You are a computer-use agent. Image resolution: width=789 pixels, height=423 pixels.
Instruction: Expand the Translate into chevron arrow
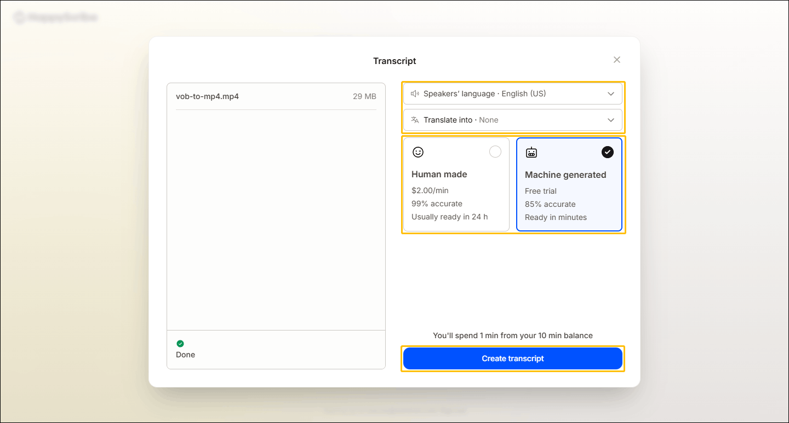(611, 120)
